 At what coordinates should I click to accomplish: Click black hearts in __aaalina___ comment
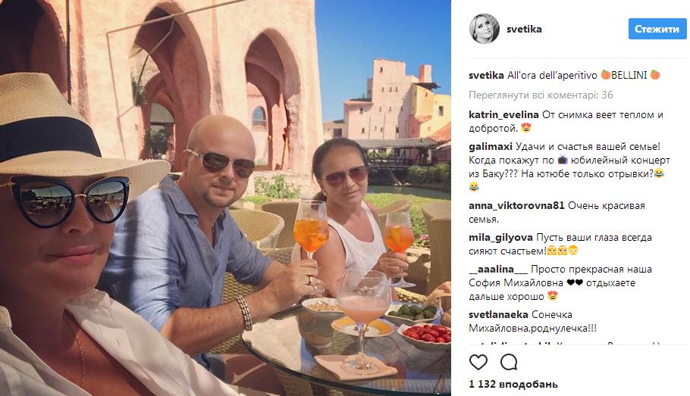click(575, 283)
